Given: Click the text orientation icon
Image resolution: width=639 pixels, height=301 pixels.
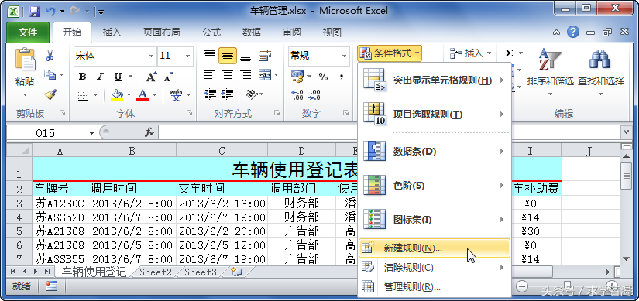Looking at the screenshot, I should pos(252,94).
